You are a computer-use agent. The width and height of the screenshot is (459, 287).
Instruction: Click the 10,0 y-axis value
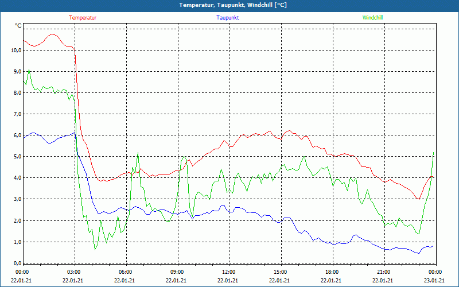coord(16,51)
